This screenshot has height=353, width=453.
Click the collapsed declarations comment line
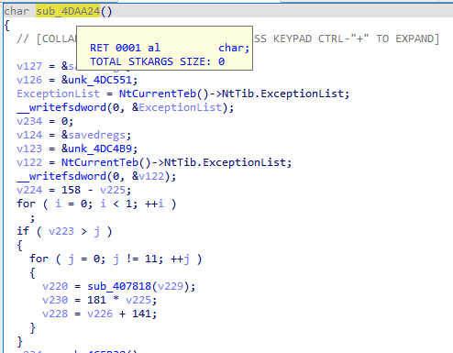(x=227, y=39)
